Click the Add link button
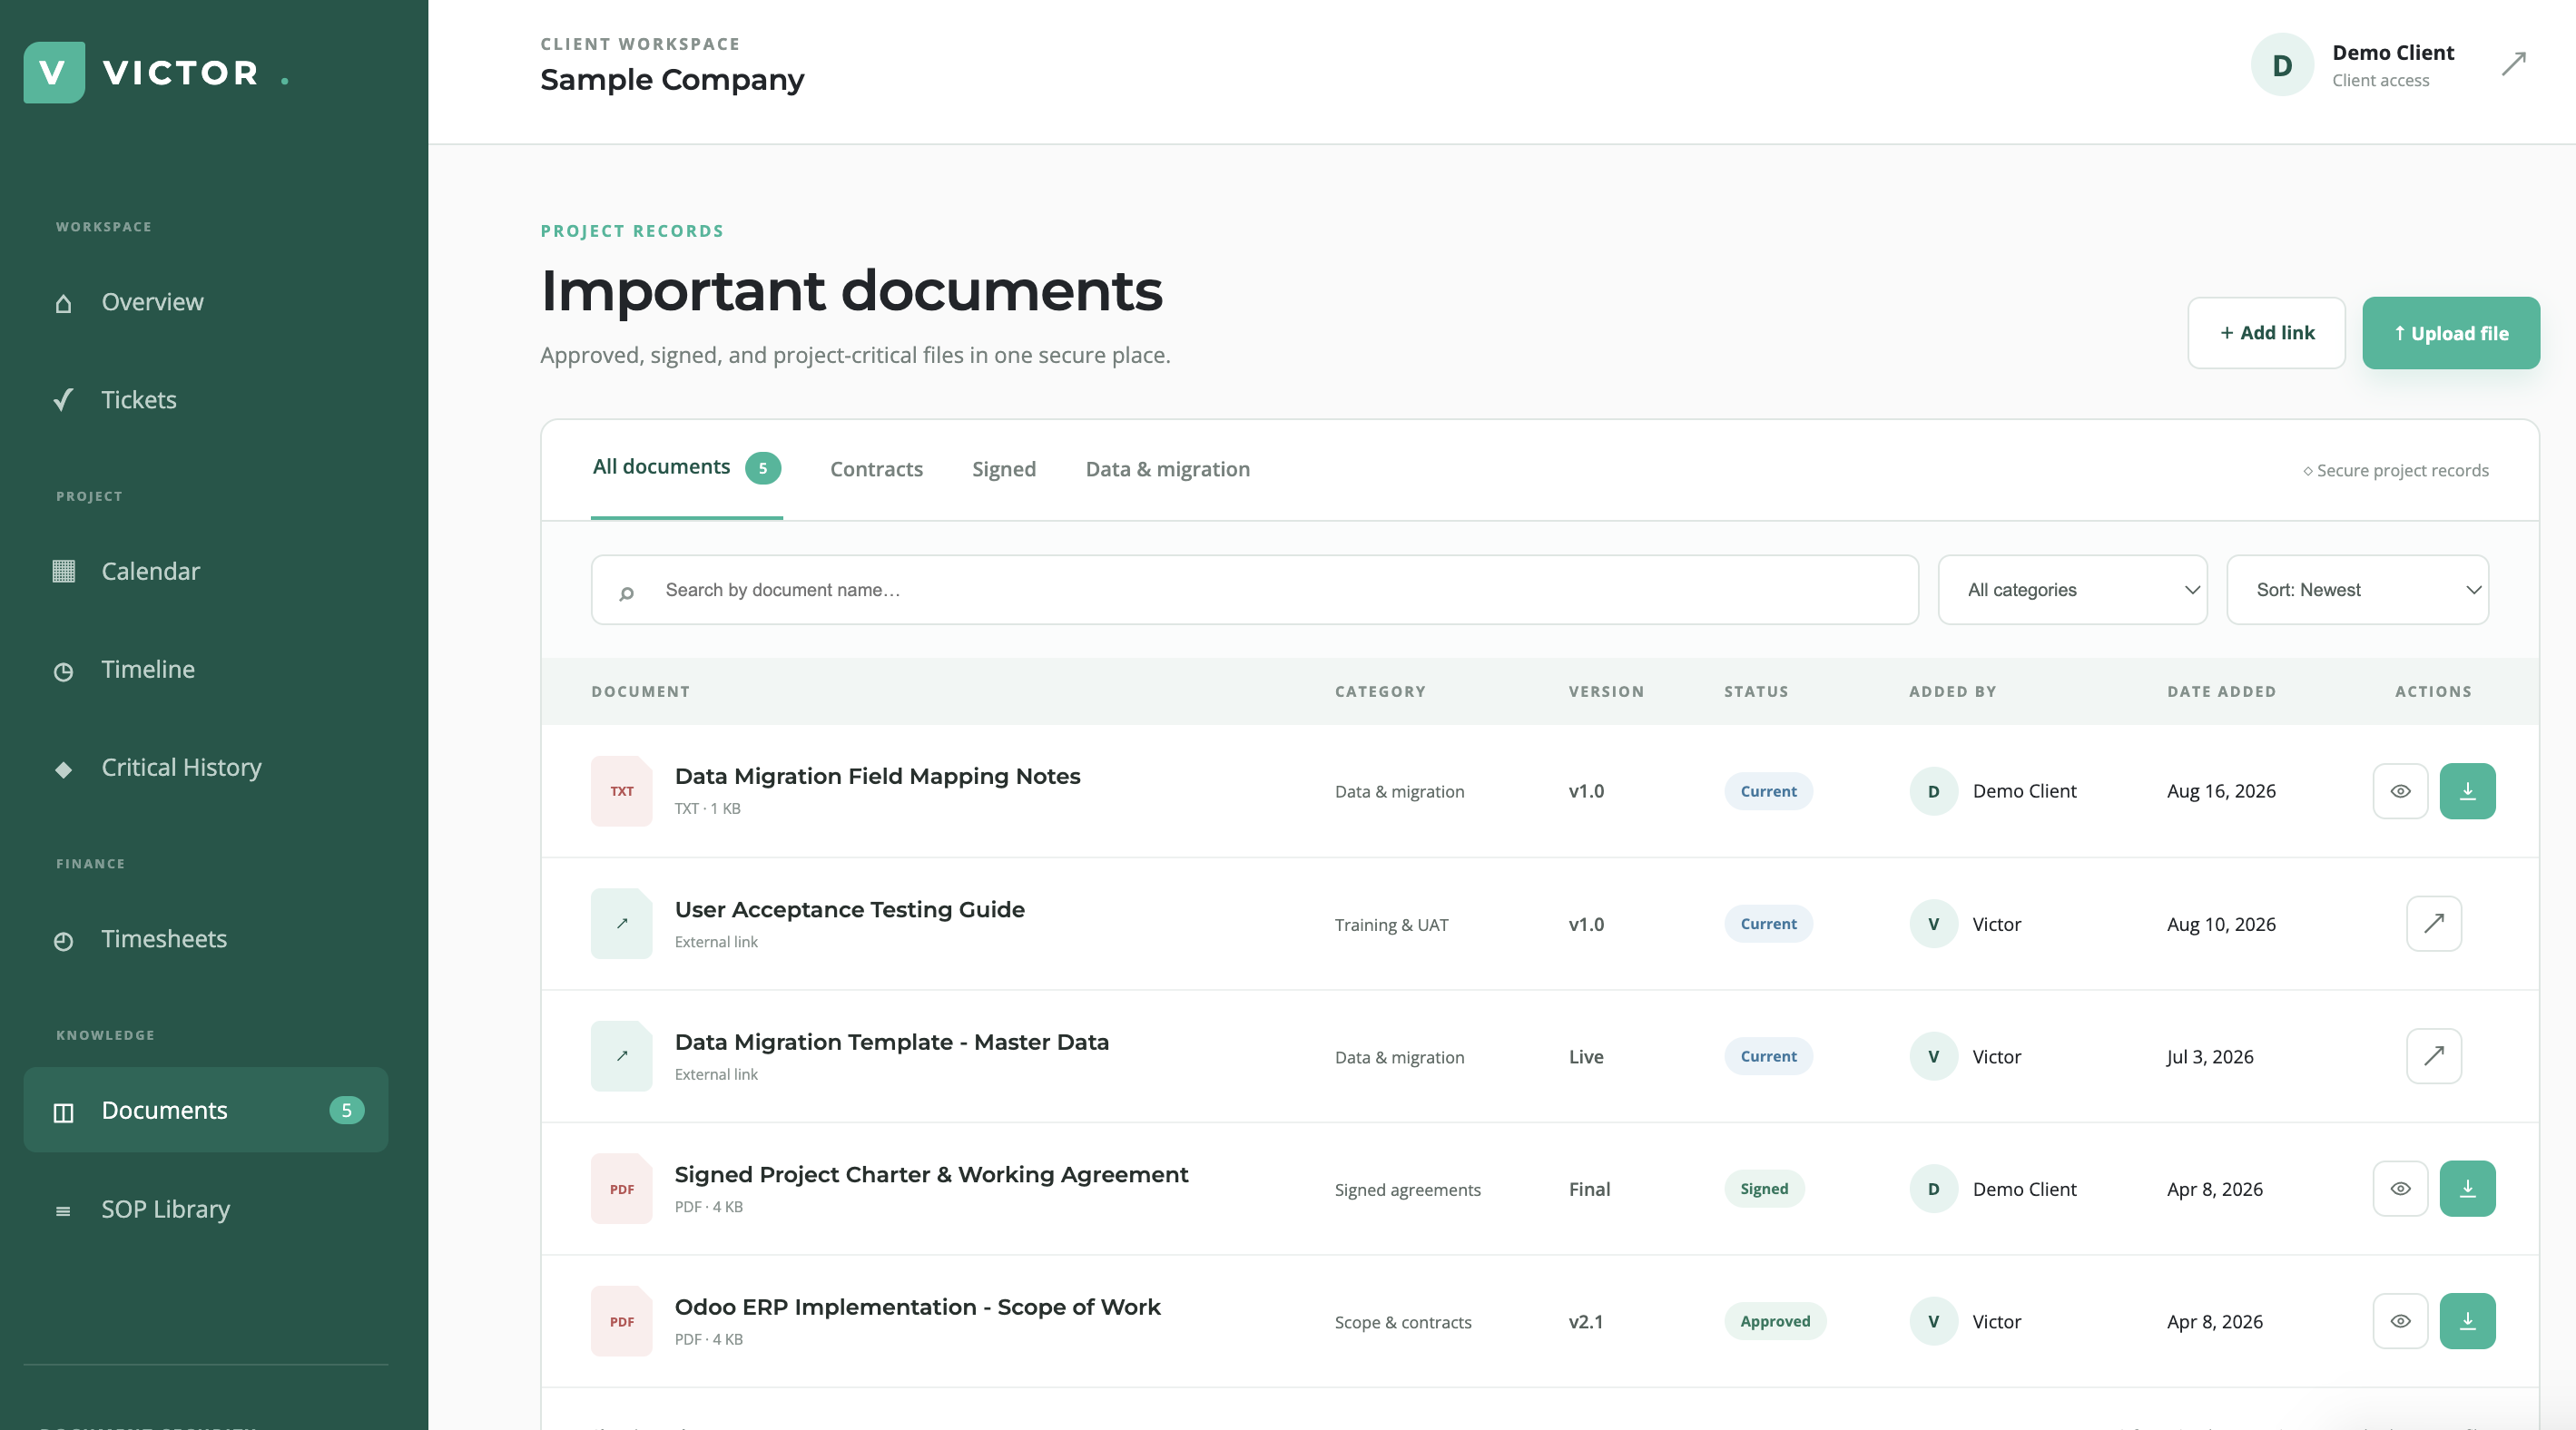The height and width of the screenshot is (1430, 2576). [2266, 333]
